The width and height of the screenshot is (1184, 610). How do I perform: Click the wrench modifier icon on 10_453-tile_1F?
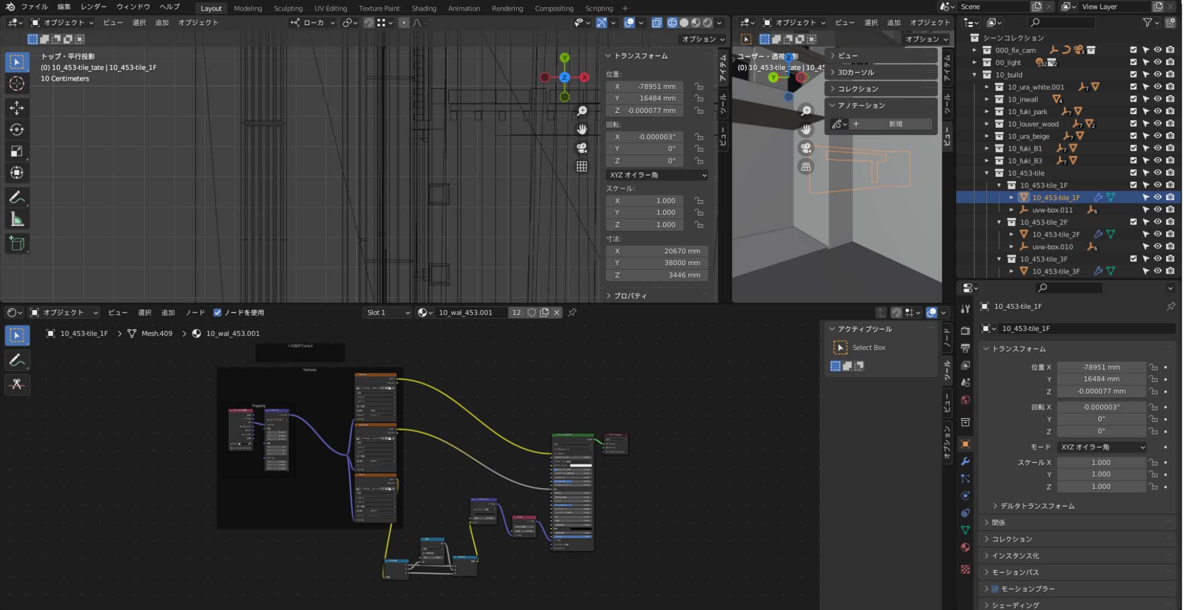pyautogui.click(x=1098, y=197)
